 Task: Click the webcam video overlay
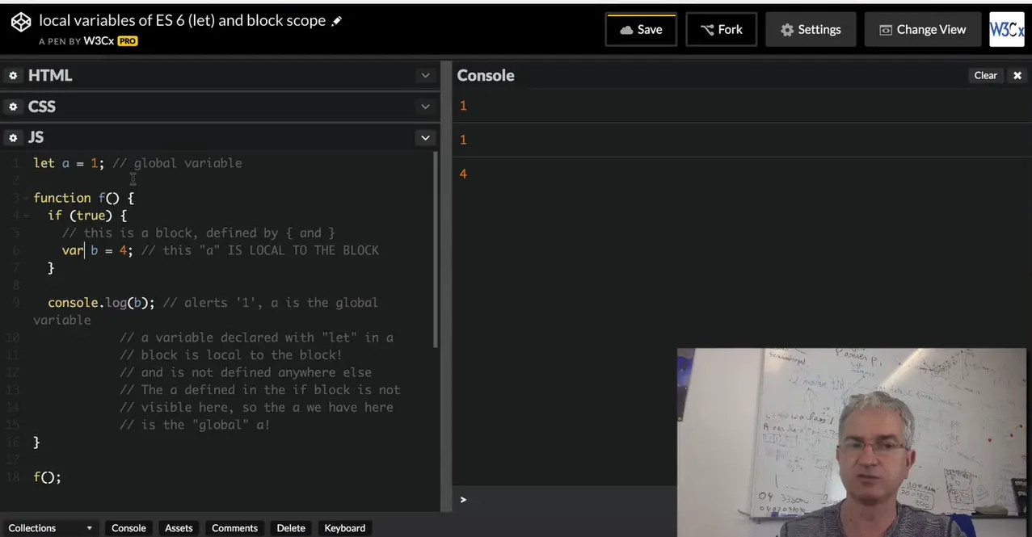pyautogui.click(x=851, y=443)
